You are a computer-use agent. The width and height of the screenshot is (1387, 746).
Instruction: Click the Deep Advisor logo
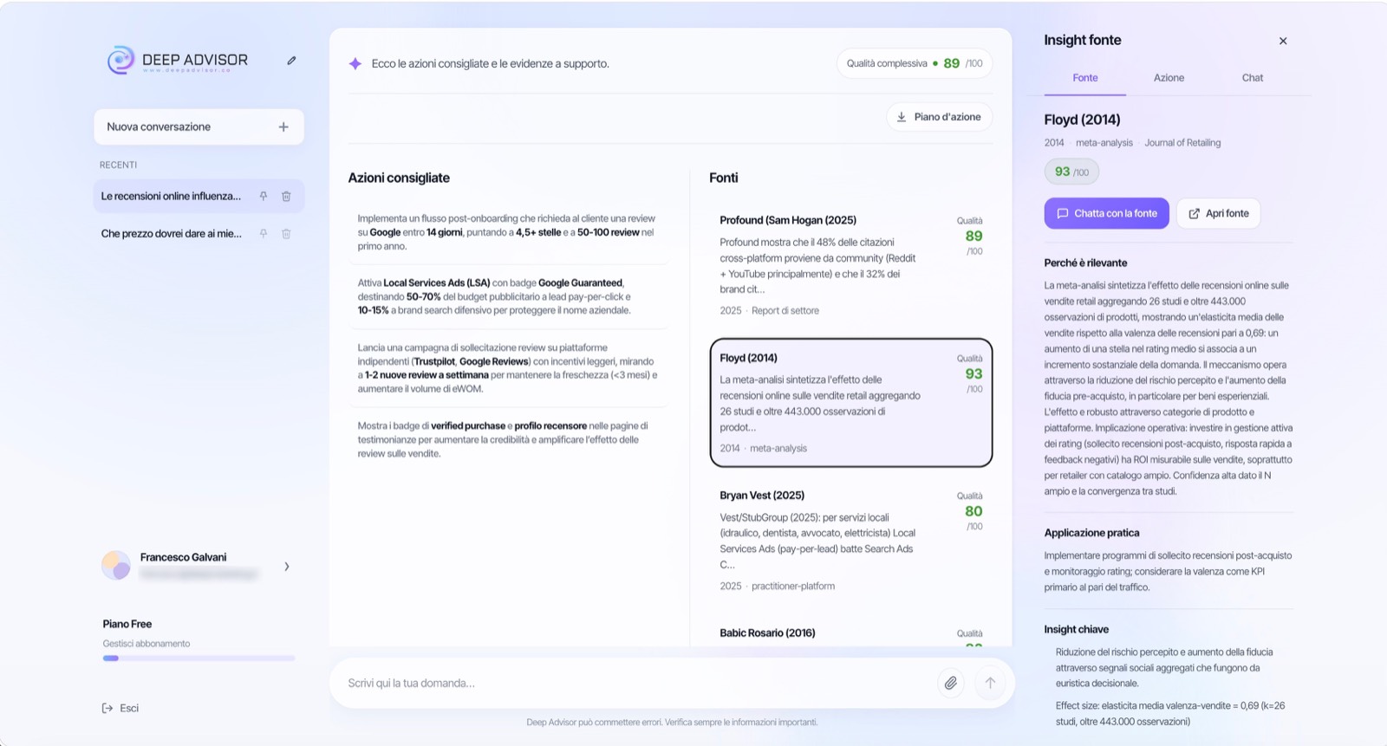(x=178, y=60)
